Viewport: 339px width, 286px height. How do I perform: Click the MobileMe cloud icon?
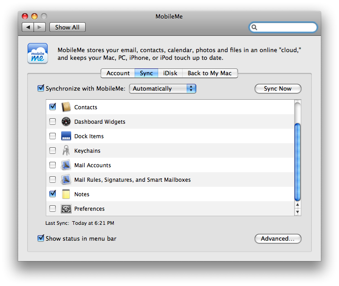tap(38, 53)
